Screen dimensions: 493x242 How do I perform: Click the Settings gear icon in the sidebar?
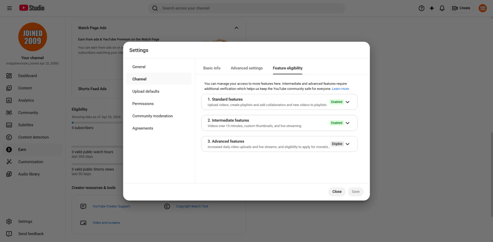click(x=9, y=222)
